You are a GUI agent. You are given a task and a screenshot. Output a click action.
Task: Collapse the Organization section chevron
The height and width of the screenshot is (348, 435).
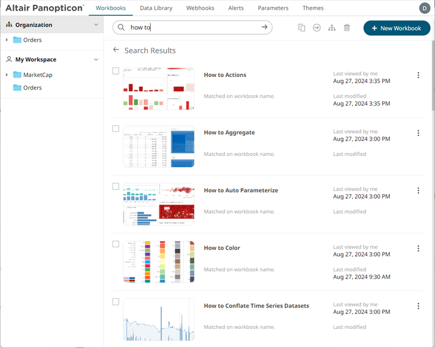pyautogui.click(x=96, y=25)
